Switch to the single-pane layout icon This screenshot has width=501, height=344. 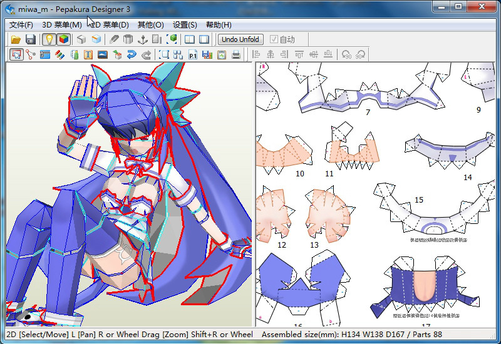(x=204, y=39)
